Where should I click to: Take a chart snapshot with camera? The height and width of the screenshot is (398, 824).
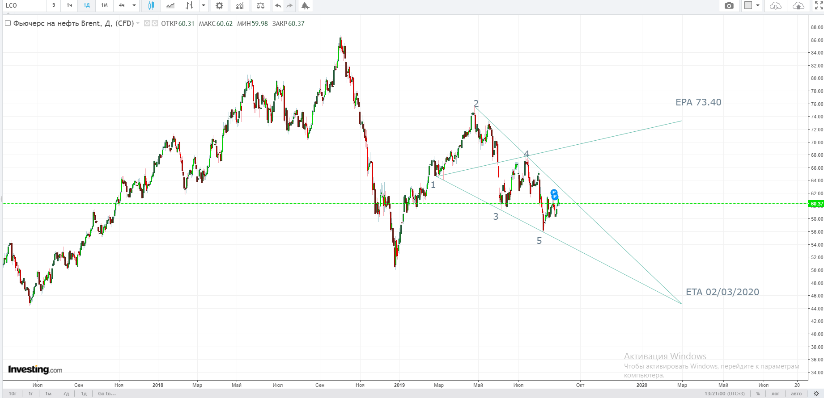click(729, 6)
